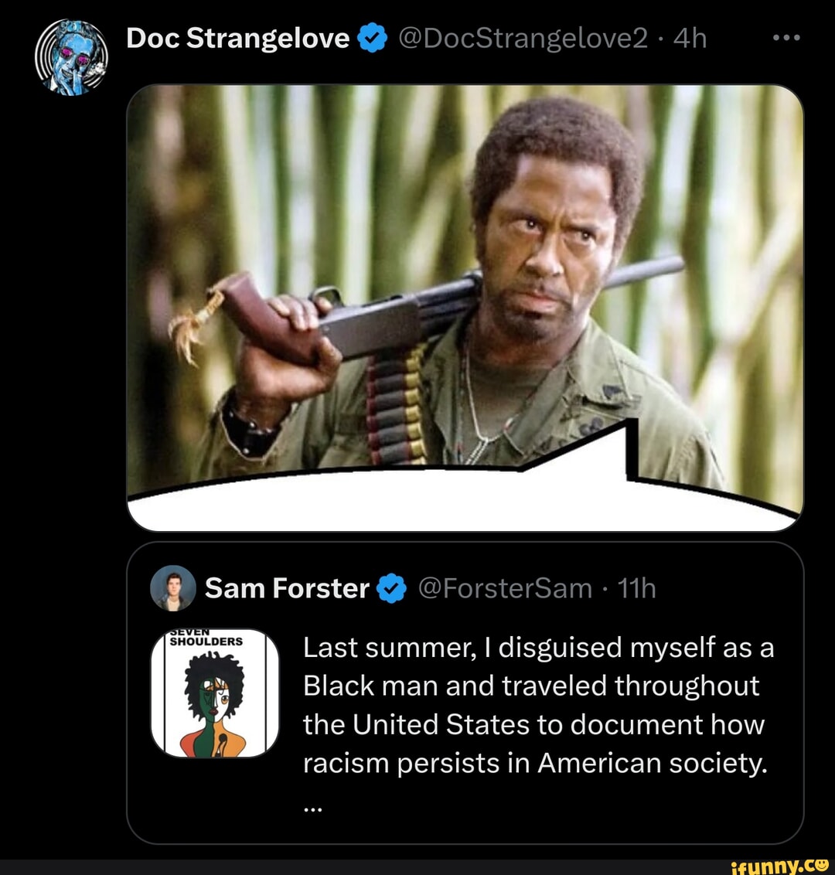
Task: Expand the truncated quoted tweet ellipsis
Action: [x=312, y=807]
